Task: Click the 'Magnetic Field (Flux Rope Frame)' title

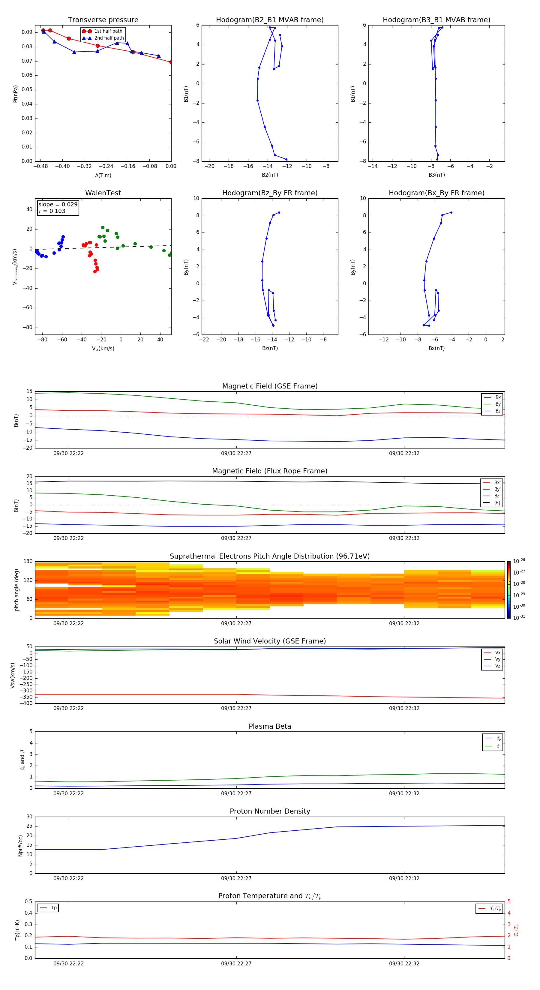Action: tap(270, 471)
